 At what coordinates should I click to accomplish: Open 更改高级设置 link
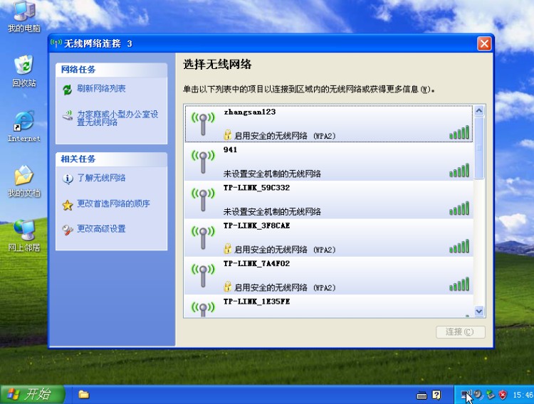click(x=101, y=229)
